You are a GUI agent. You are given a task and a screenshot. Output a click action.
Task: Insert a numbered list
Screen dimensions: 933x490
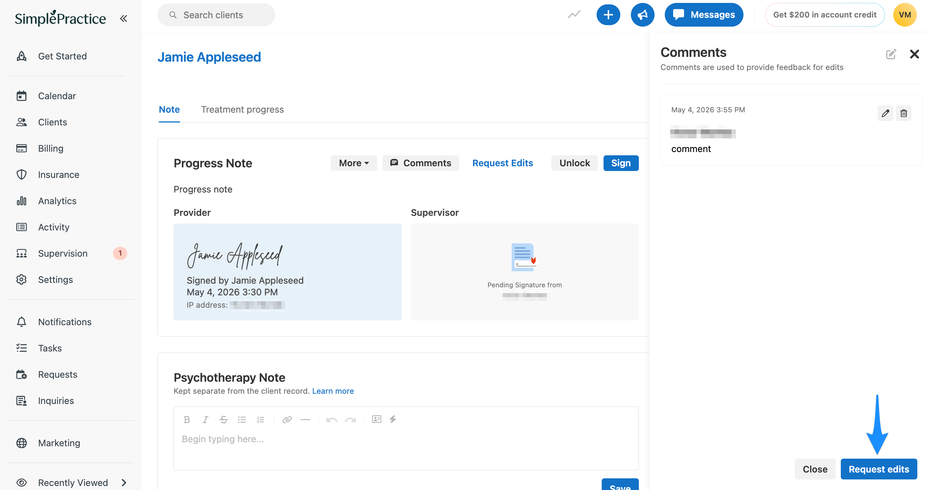(261, 420)
